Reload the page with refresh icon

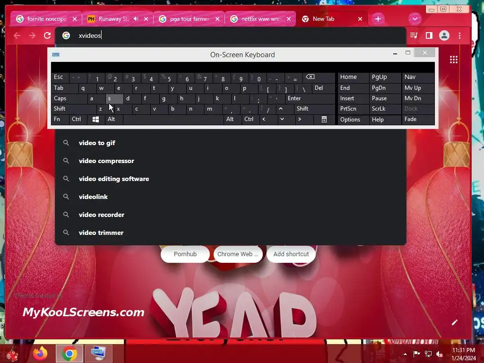point(47,35)
